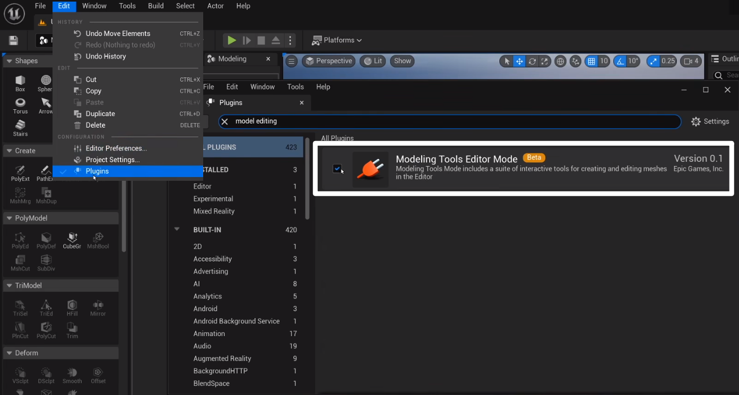Select the Box shape tool

(20, 83)
